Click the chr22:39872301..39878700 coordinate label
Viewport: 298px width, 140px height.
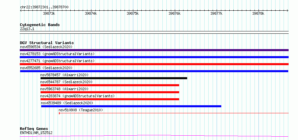44,7
